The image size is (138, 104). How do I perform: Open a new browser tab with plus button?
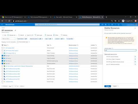106,17
